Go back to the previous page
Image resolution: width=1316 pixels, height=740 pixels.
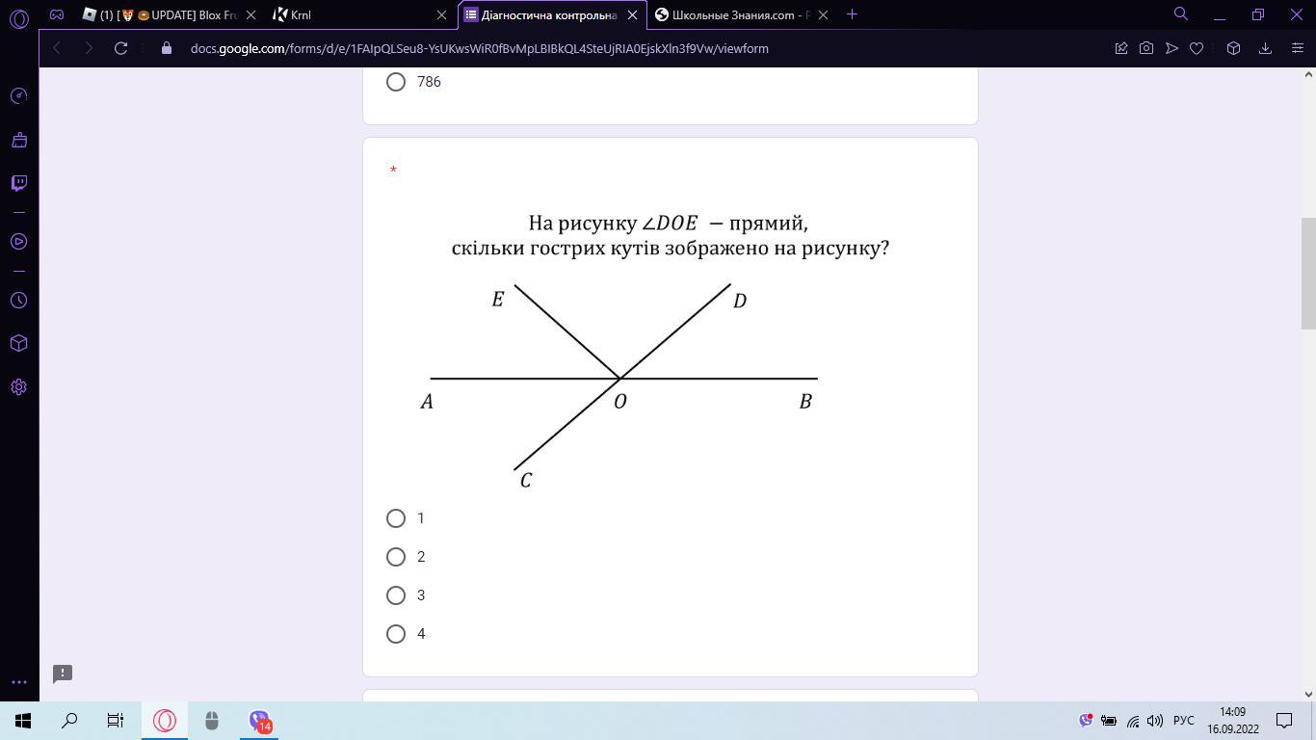57,48
